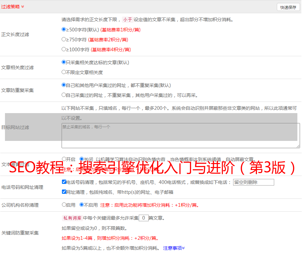Select 不启用 for 公司机构名称清理
Viewport: 302px width, 254px height.
pyautogui.click(x=81, y=205)
